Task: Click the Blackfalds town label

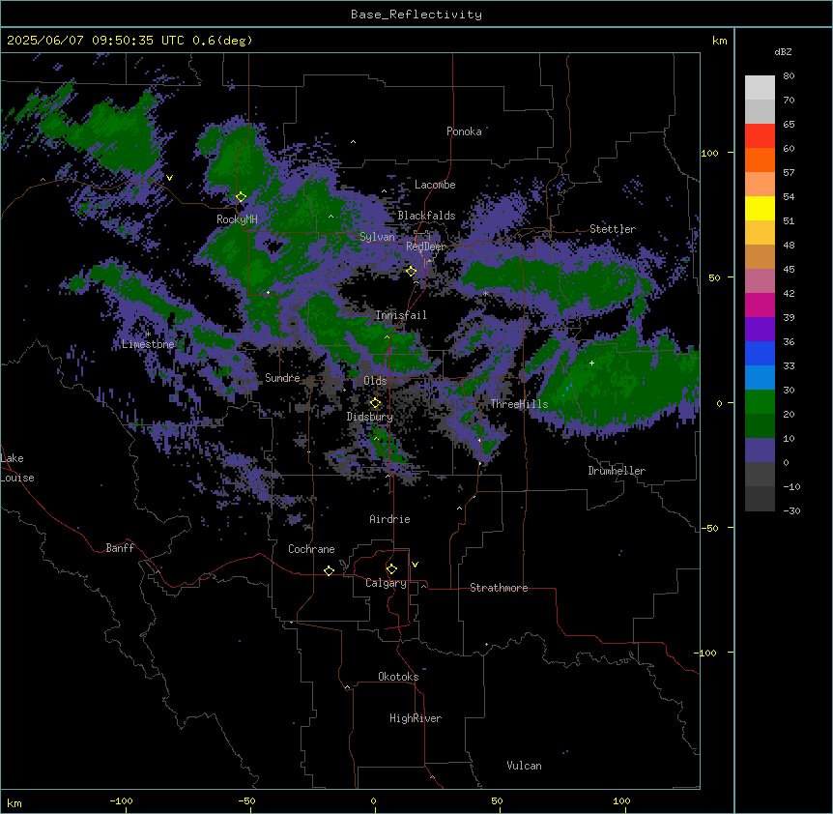Action: 426,216
